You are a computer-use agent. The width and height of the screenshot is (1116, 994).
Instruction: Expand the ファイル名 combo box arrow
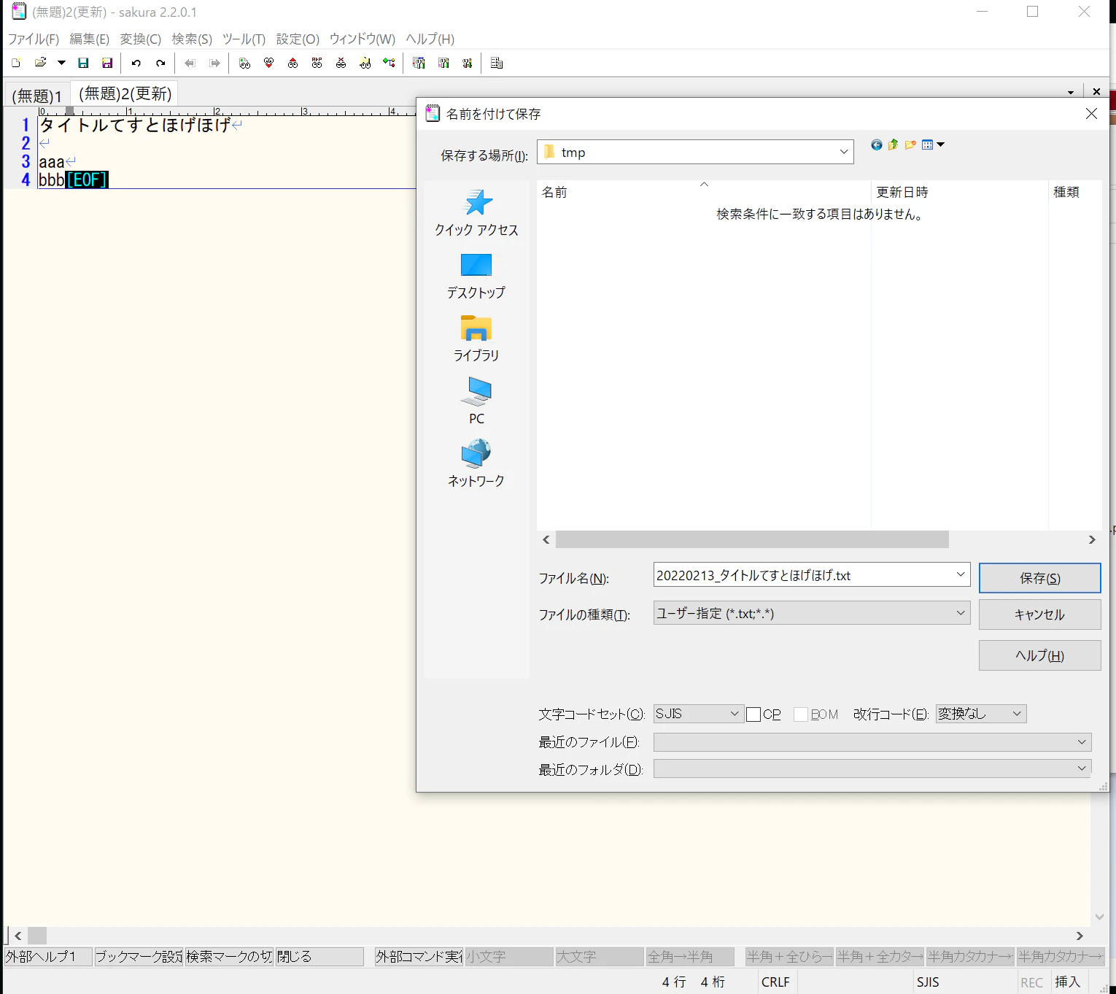[x=961, y=575]
